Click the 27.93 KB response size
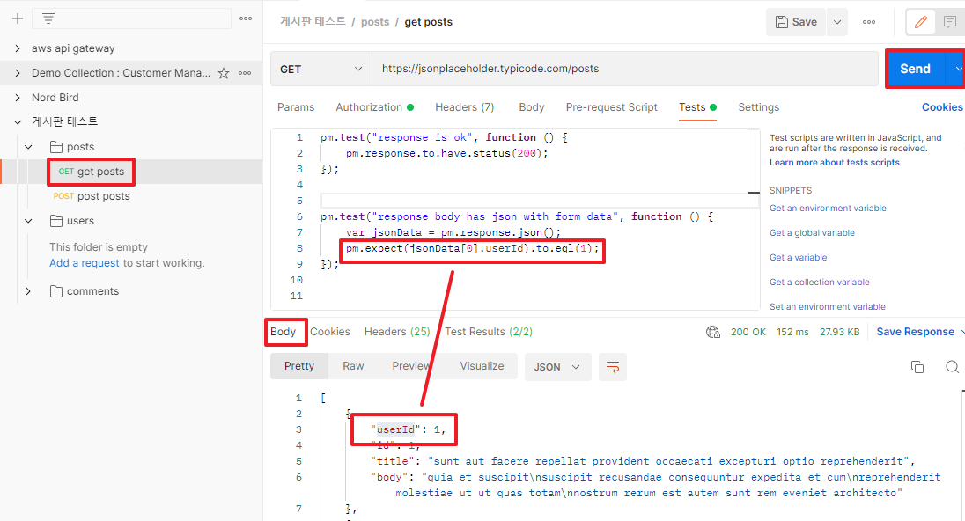This screenshot has height=521, width=965. point(839,332)
